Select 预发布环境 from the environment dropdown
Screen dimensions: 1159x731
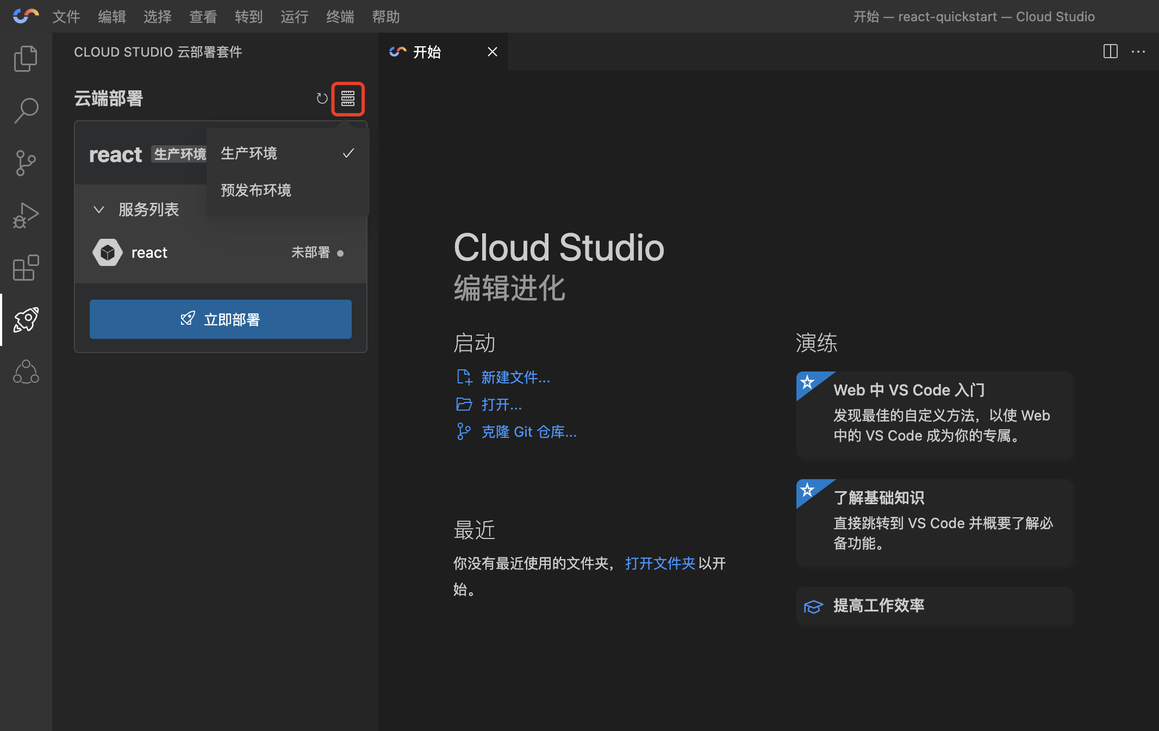(288, 190)
